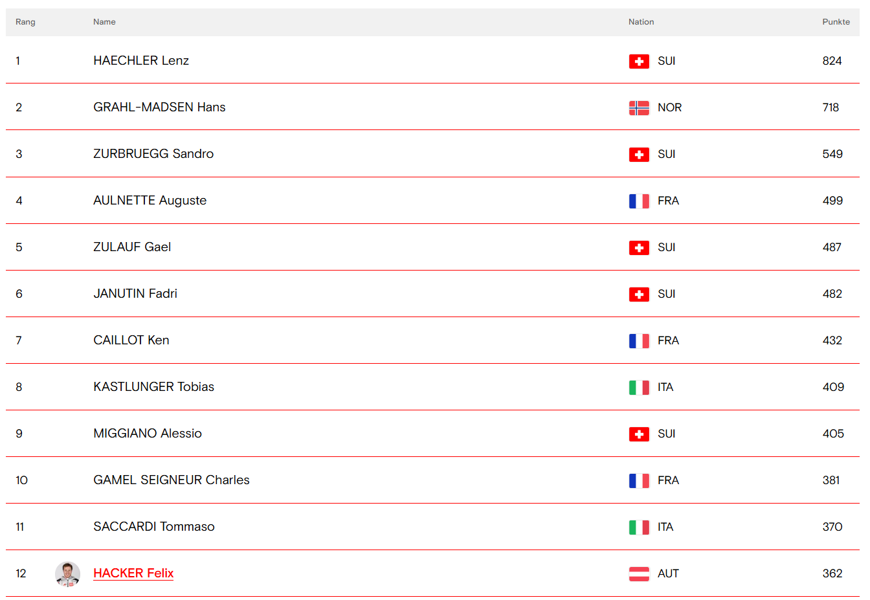This screenshot has width=870, height=600.
Task: Click the Swiss flag beside HAECHLER Lenz
Action: [x=639, y=61]
